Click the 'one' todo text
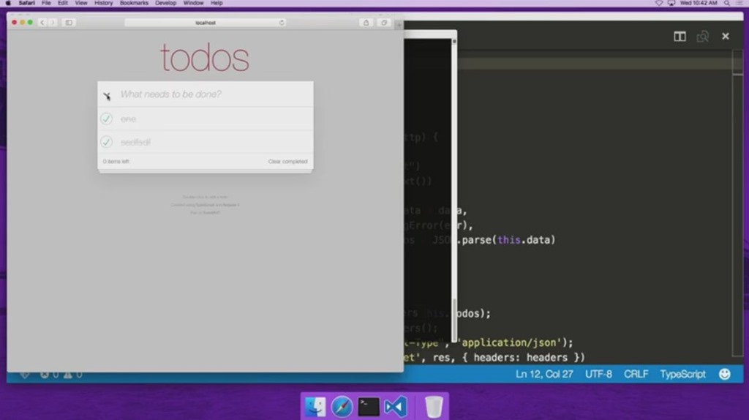The height and width of the screenshot is (420, 749). [128, 119]
